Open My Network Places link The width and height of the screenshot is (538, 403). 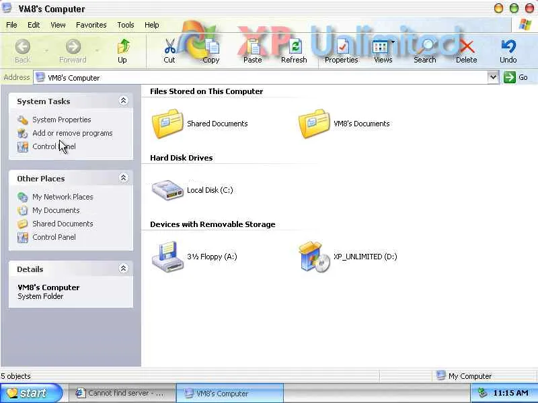63,197
